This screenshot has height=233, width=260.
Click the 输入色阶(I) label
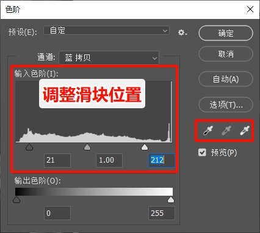tap(36, 73)
